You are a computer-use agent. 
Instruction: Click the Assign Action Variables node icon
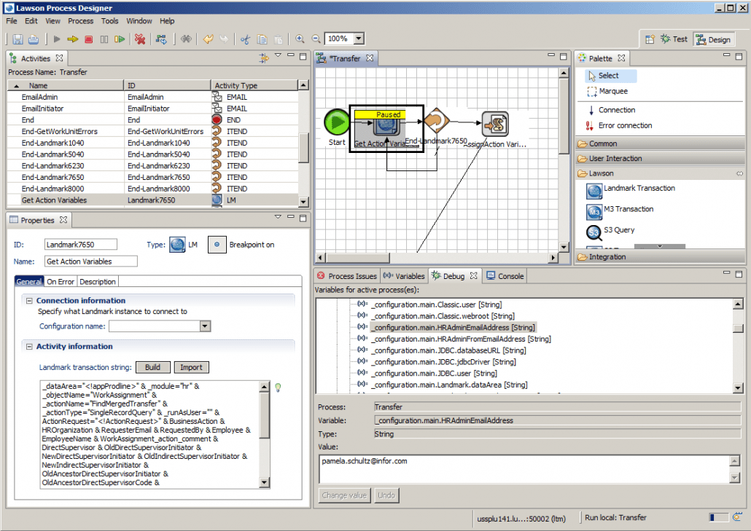point(495,125)
